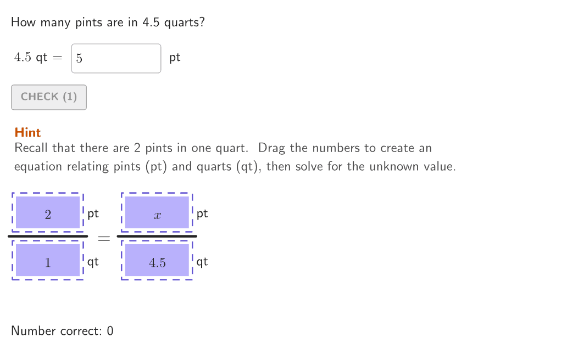
Task: Click the answer input field containing 5
Action: click(116, 58)
